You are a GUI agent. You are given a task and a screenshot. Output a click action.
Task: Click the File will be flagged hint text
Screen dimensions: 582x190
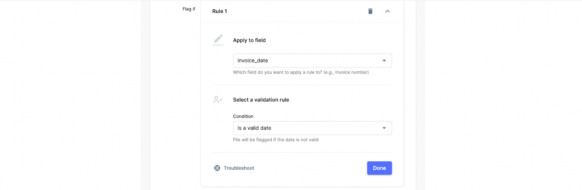[x=276, y=140]
